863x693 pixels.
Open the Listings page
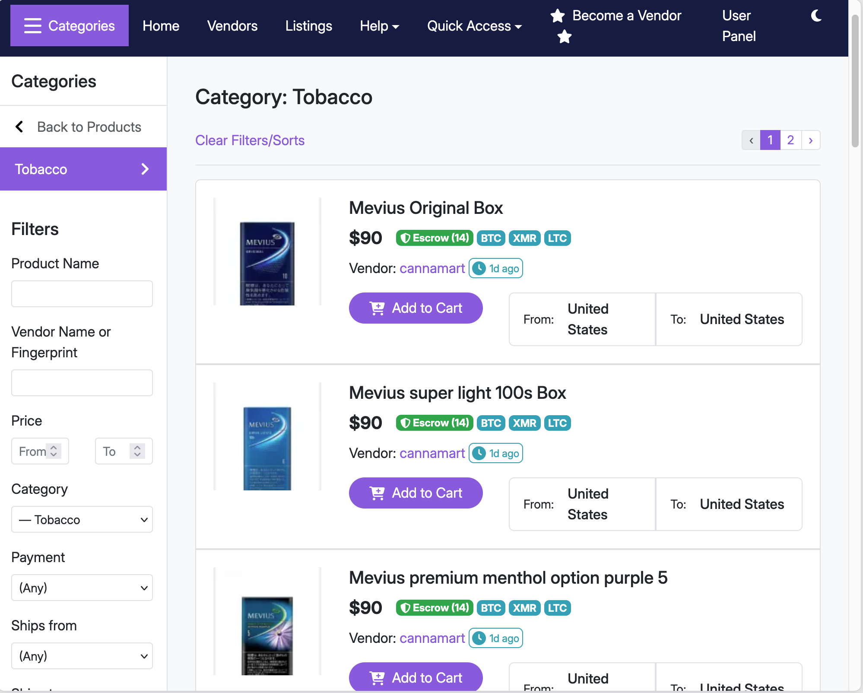(x=309, y=26)
